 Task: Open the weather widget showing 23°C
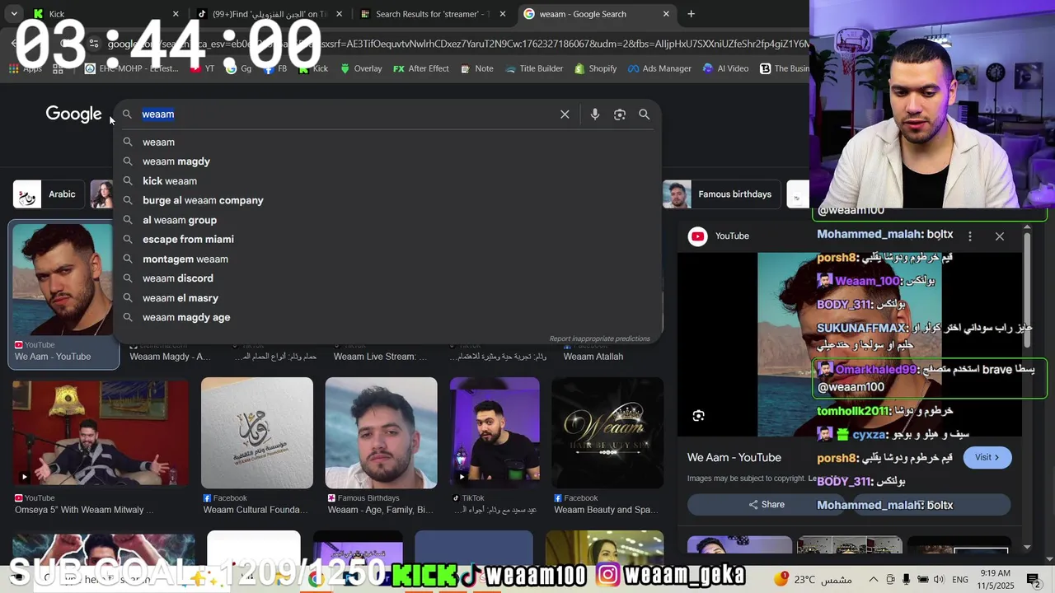pos(812,579)
